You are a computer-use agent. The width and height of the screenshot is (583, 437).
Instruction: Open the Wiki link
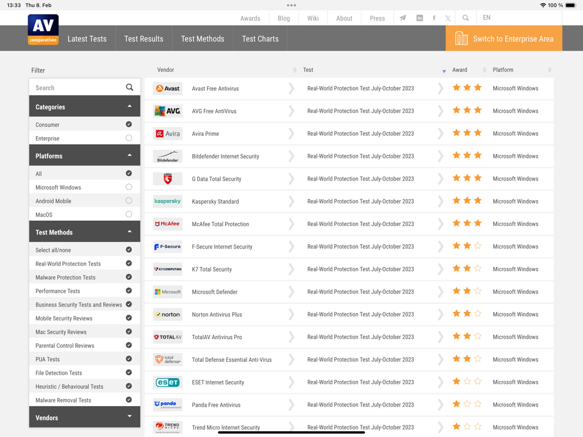pyautogui.click(x=313, y=18)
